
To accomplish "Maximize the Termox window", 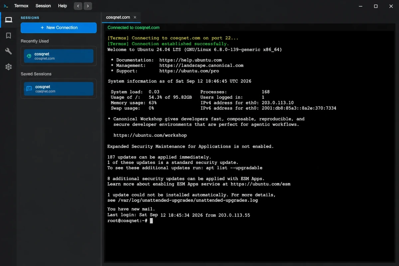I will click(376, 6).
